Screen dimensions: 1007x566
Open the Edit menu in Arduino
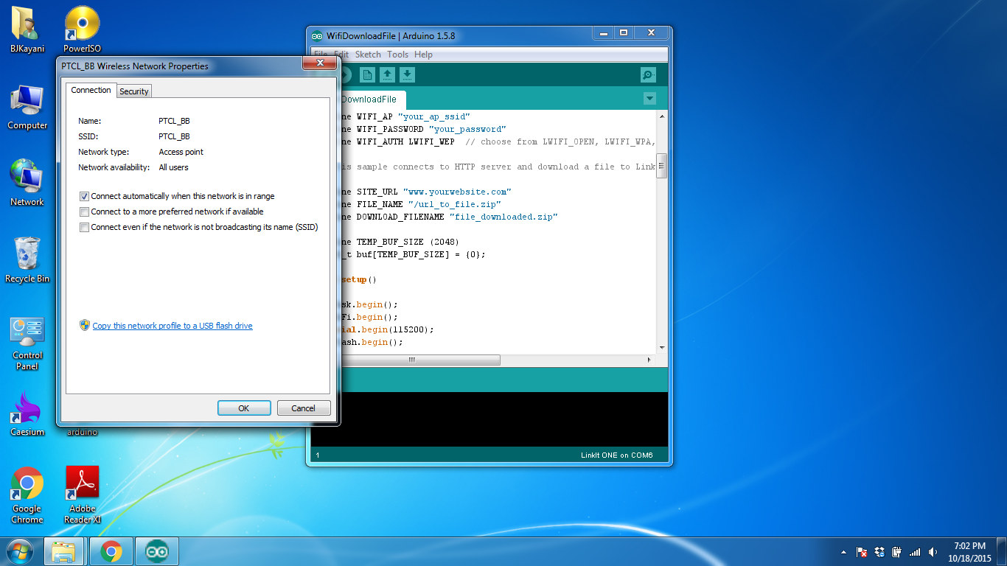341,55
